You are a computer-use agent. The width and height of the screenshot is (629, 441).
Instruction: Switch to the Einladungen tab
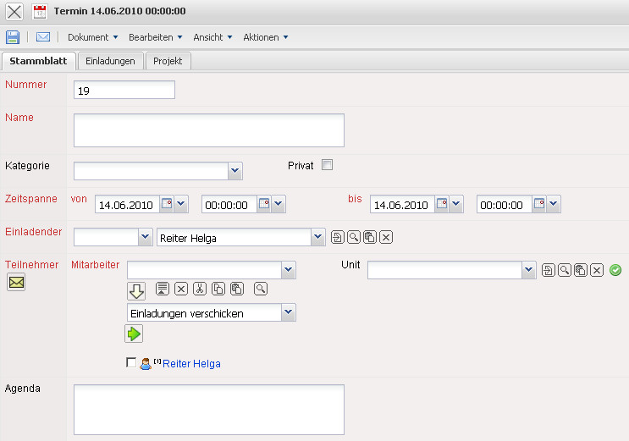[x=110, y=61]
